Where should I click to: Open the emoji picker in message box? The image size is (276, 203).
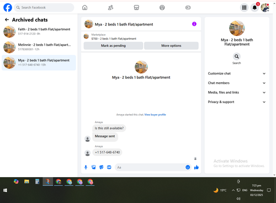[x=188, y=167]
